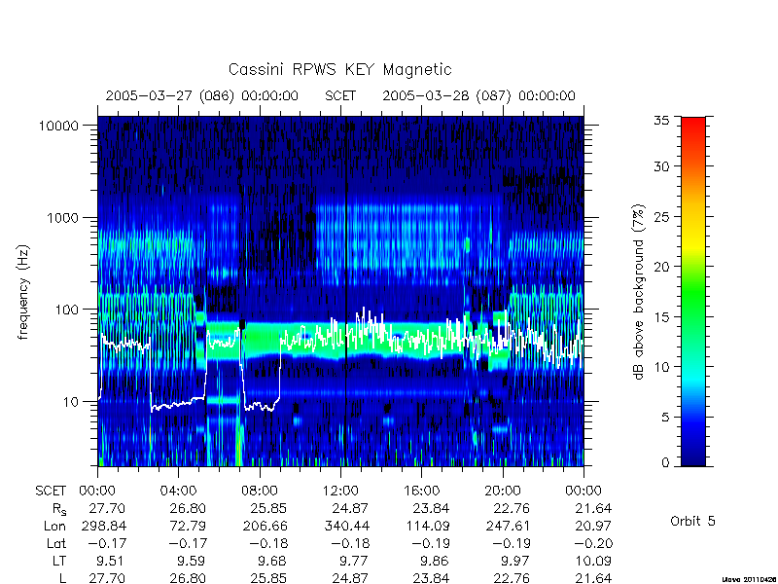Image resolution: width=778 pixels, height=584 pixels.
Task: Select time tick 08:00
Action: coord(260,492)
